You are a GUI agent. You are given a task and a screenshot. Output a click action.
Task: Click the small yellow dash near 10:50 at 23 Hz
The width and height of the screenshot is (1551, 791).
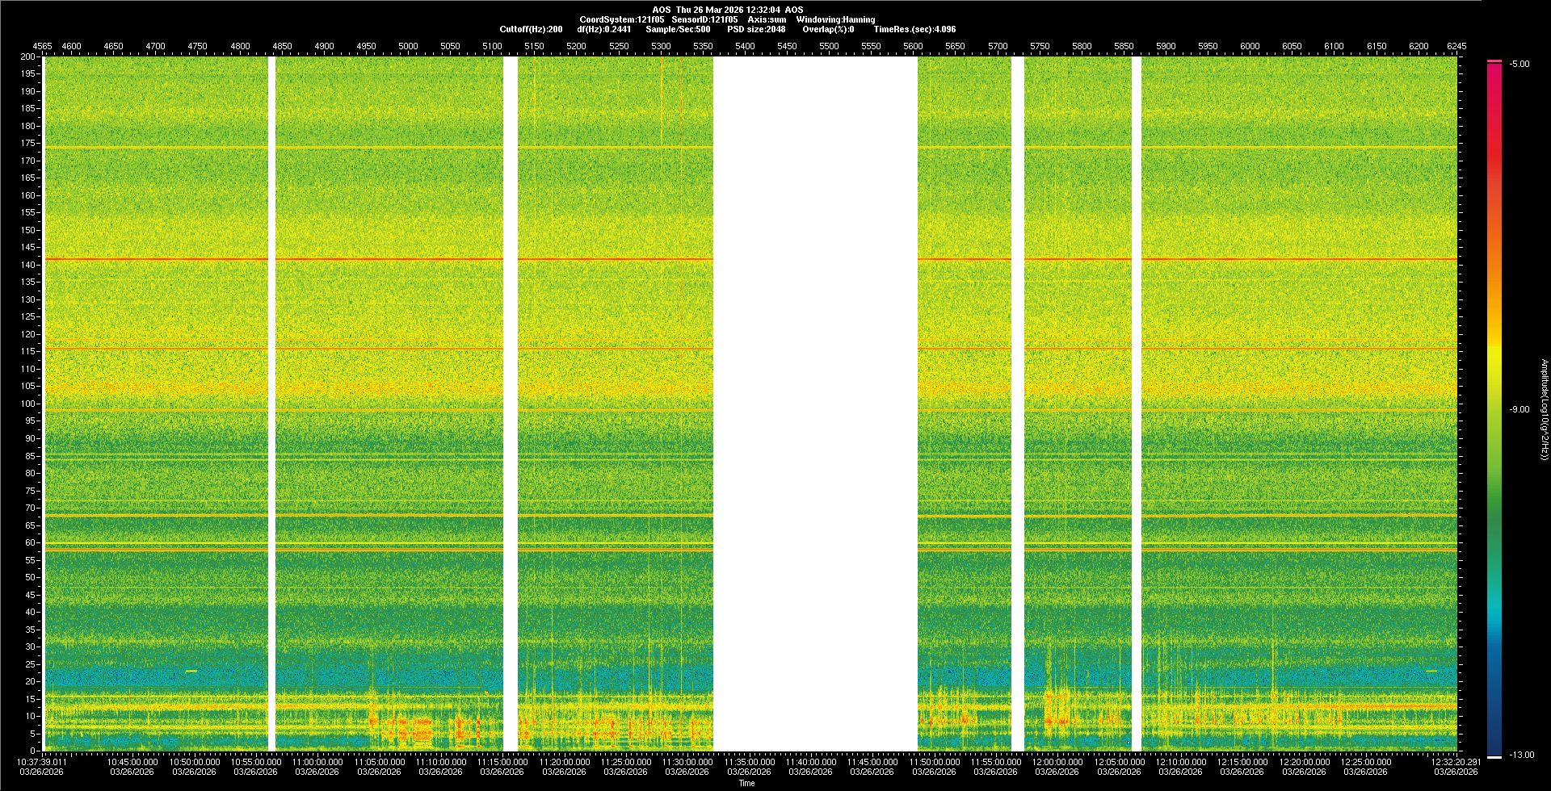point(191,671)
